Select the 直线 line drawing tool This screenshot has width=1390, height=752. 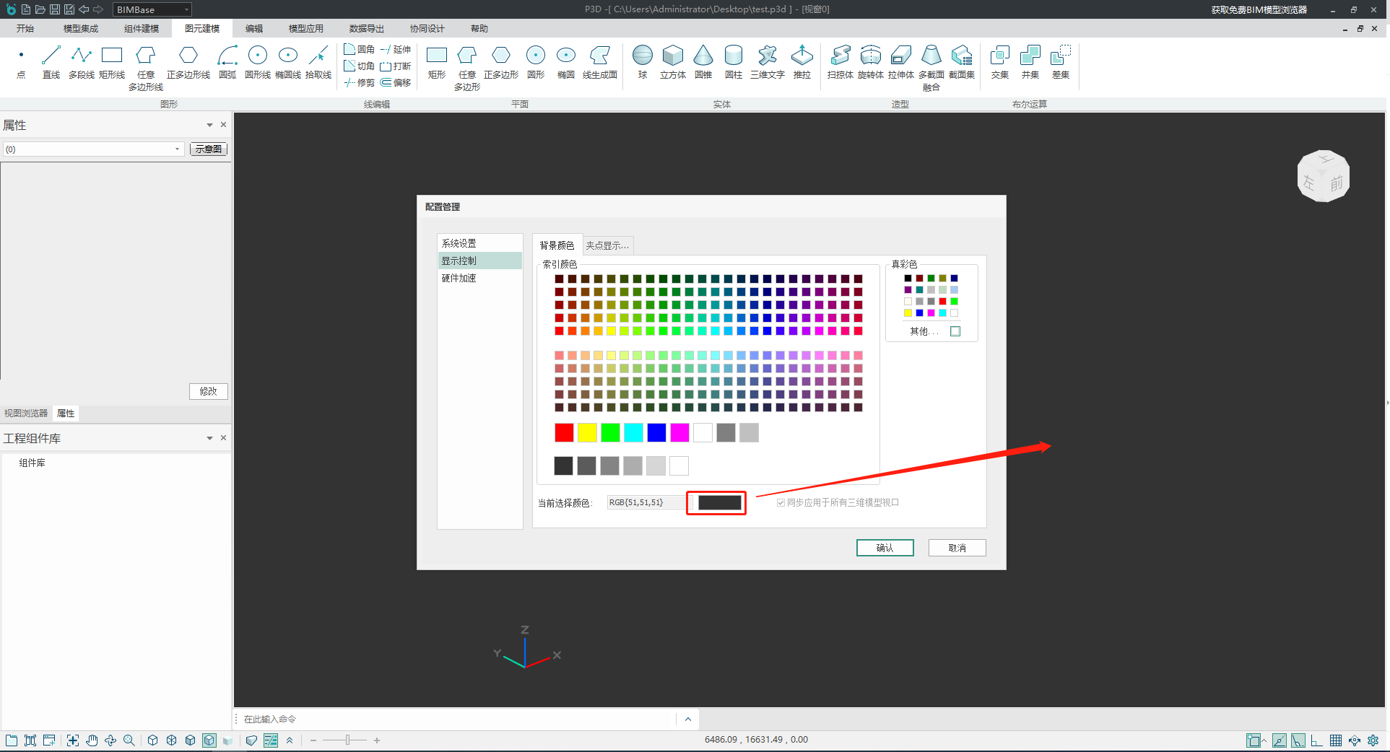coord(51,62)
